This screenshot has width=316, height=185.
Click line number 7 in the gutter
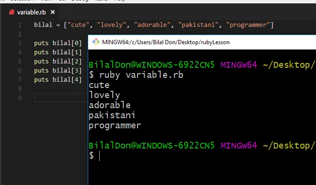(x=20, y=80)
